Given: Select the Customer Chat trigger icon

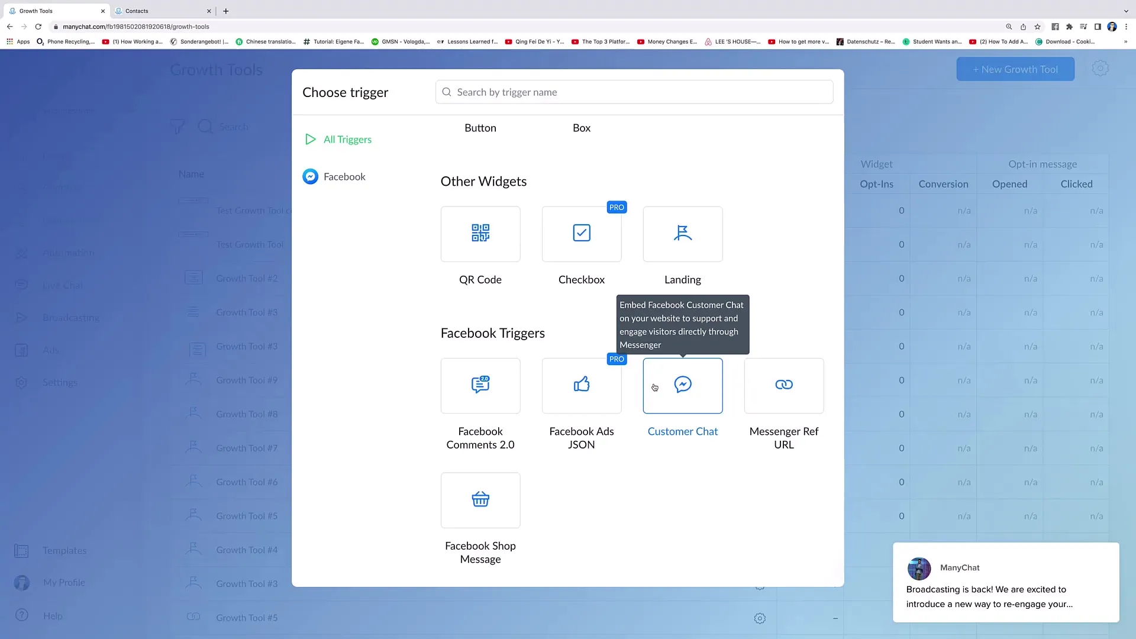Looking at the screenshot, I should coord(683,384).
